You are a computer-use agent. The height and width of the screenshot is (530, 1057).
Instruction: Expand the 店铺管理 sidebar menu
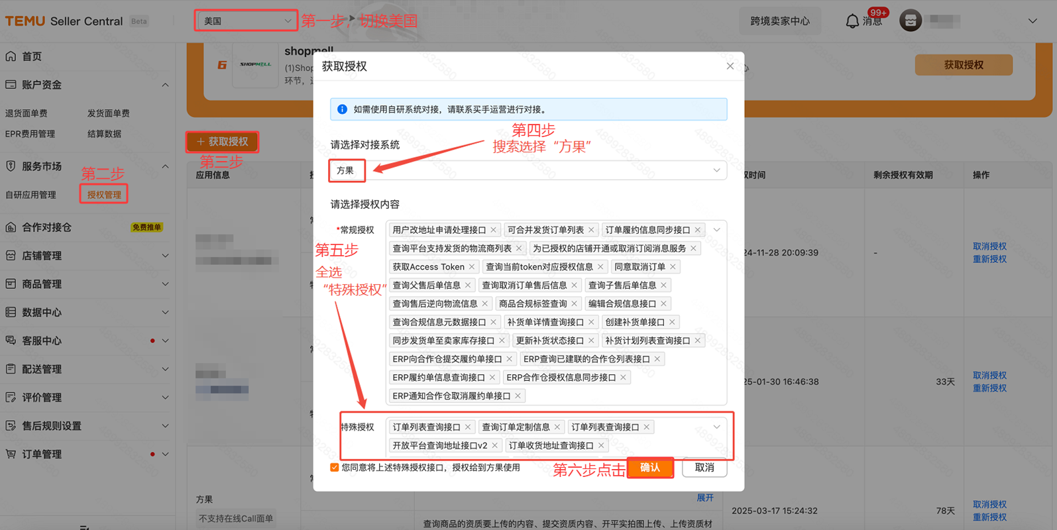point(86,256)
